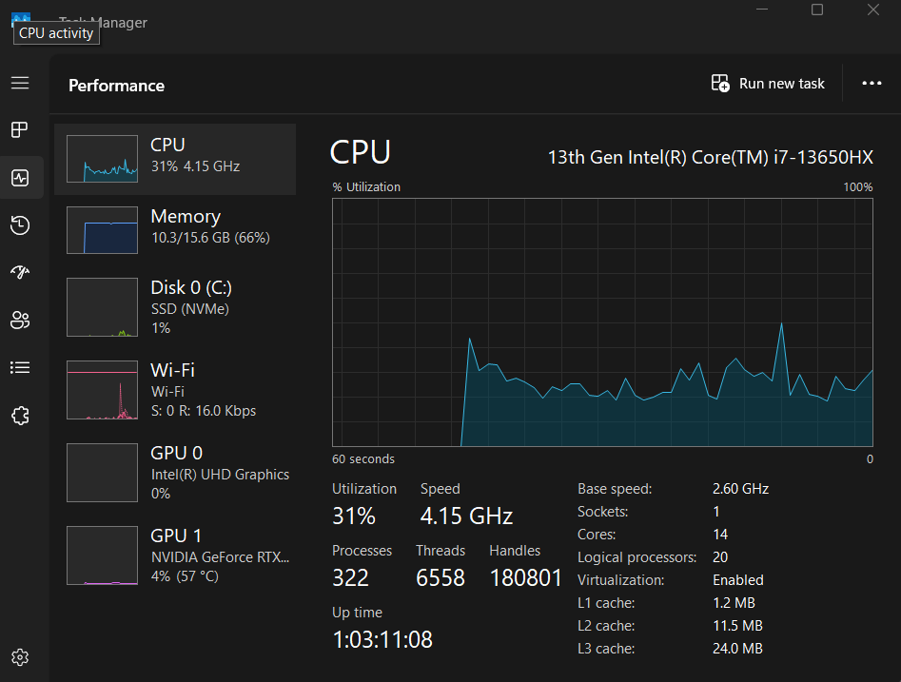Open the hamburger navigation menu
The image size is (901, 682).
point(20,83)
